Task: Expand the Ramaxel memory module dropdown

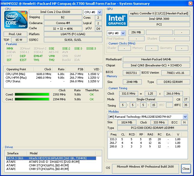Action: pyautogui.click(x=185, y=117)
